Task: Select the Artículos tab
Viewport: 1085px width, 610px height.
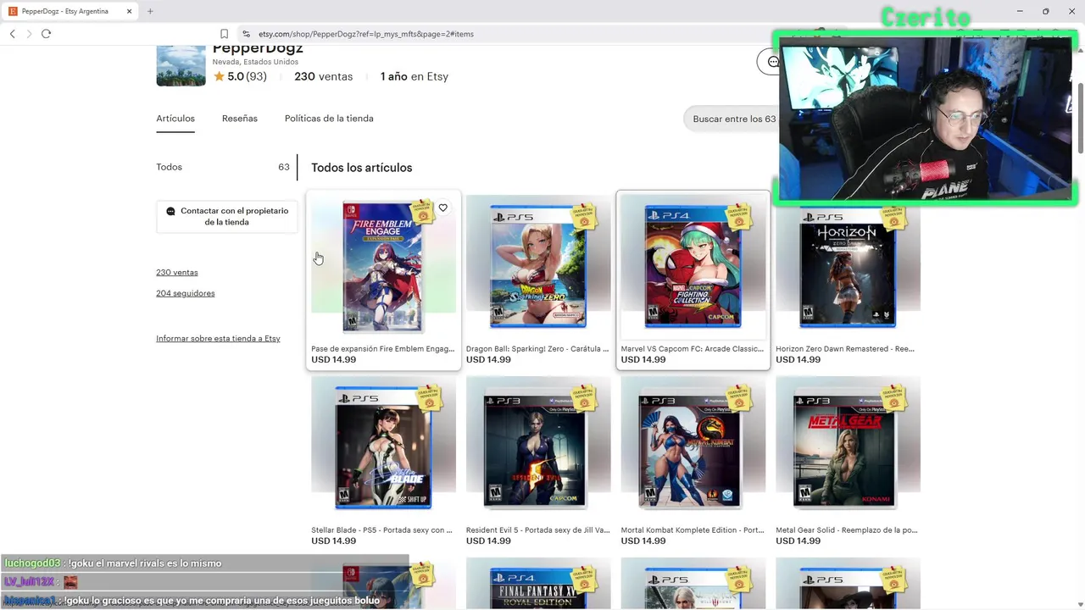Action: click(x=175, y=119)
